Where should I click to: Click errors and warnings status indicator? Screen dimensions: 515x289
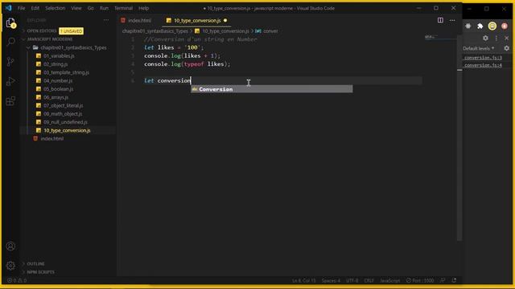[x=17, y=280]
